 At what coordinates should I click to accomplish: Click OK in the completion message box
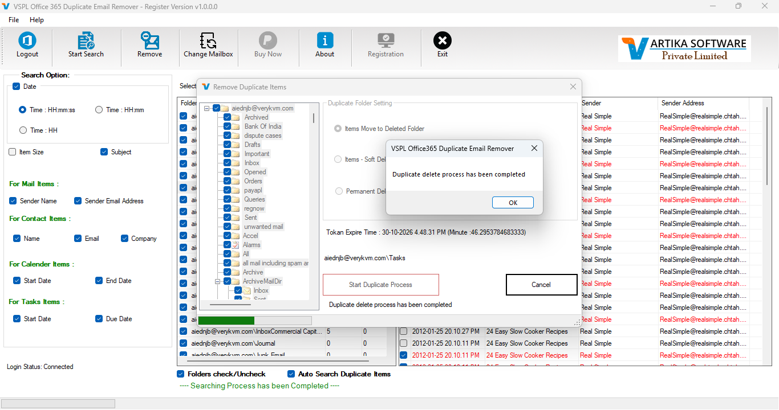click(x=513, y=203)
